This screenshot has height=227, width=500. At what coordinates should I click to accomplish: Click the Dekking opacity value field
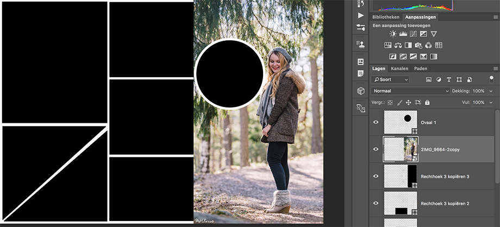point(479,91)
